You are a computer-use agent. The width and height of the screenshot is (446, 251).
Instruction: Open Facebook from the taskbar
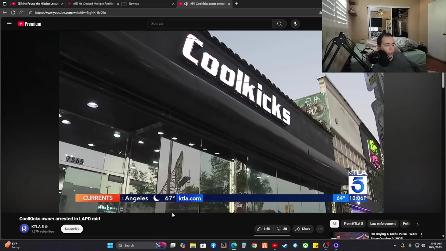click(214, 245)
